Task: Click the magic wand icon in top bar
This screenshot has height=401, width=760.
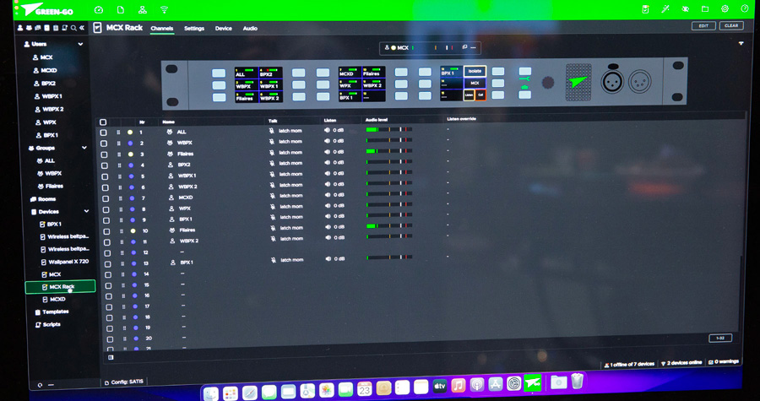Action: (x=665, y=9)
